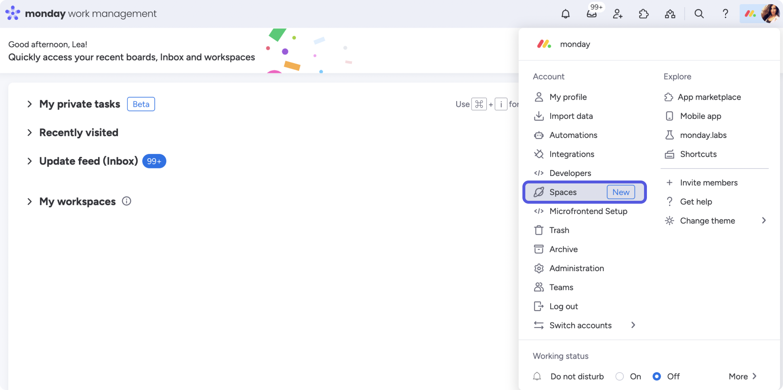Click the Developers code brackets icon
The height and width of the screenshot is (390, 783).
539,173
